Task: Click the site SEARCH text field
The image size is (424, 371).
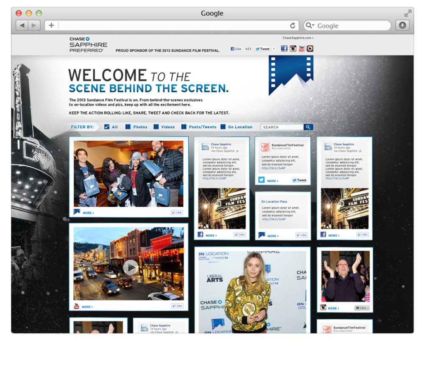Action: click(282, 127)
